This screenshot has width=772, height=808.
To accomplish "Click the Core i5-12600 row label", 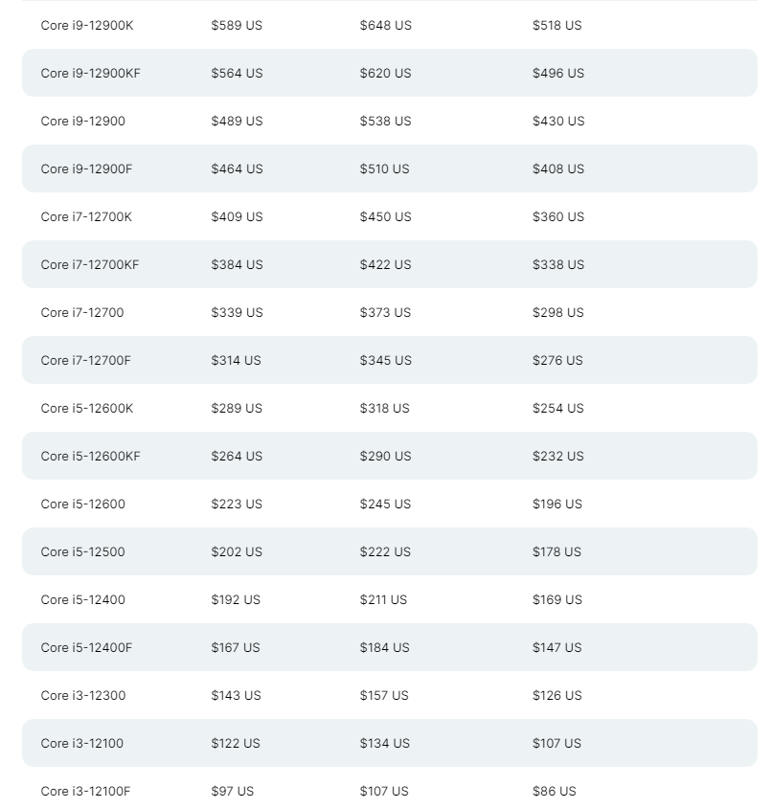I will [x=82, y=505].
